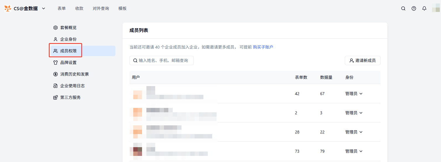Change role of the member with 2 forms
The image size is (441, 162).
coord(354,113)
